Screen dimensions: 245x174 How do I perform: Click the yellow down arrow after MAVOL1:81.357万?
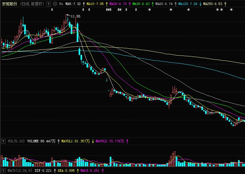(93, 141)
